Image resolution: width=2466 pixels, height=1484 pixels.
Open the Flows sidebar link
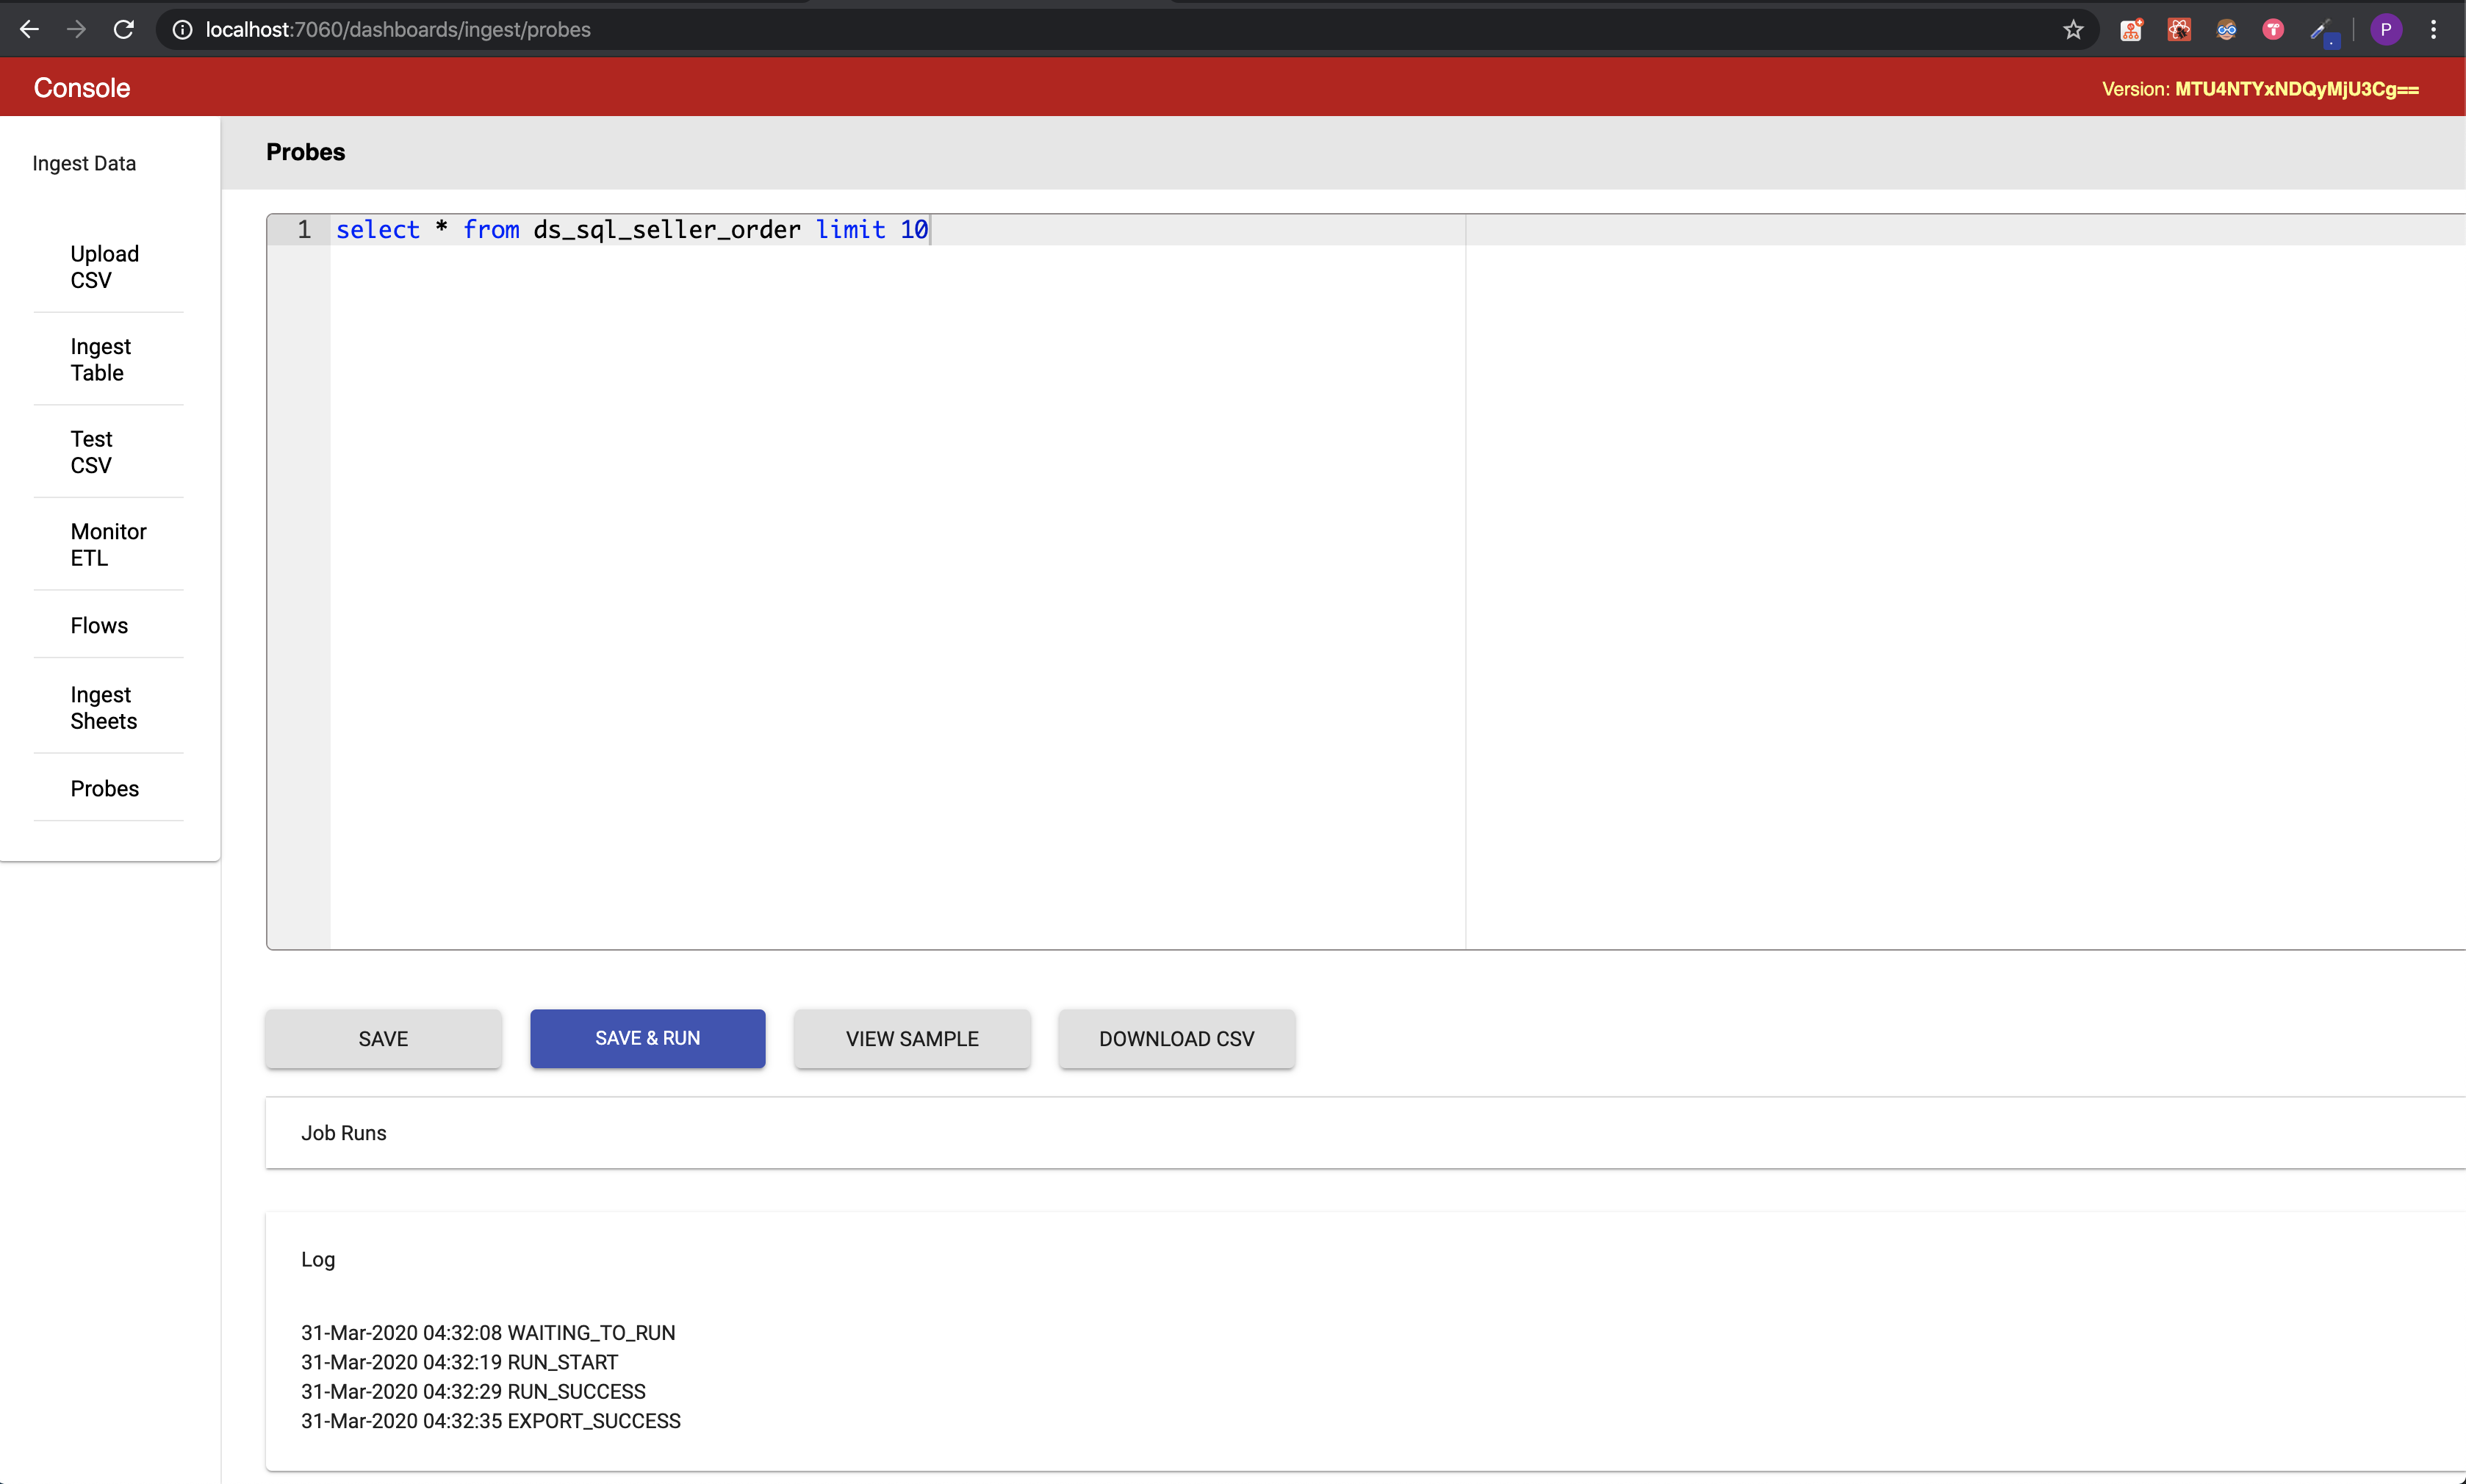[99, 624]
